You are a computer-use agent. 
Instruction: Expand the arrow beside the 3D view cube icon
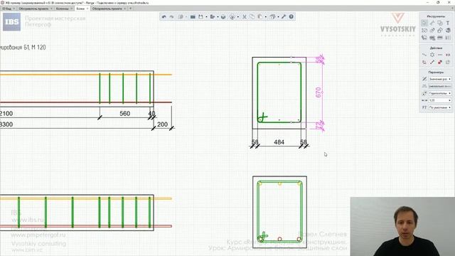point(278,17)
